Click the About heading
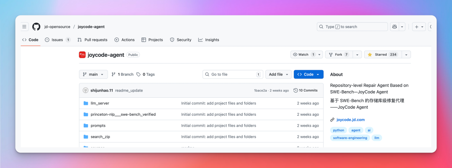452x168 pixels. coord(336,74)
